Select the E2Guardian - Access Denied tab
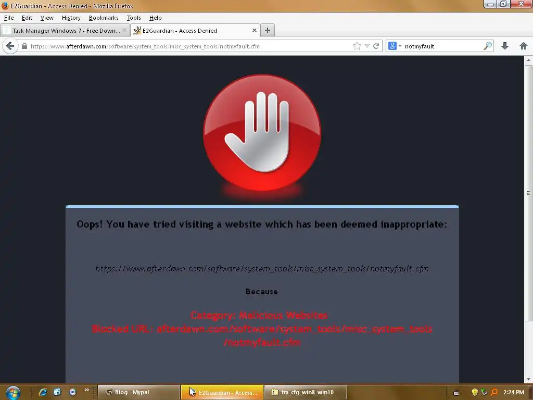Viewport: 533px width, 400px height. pos(195,30)
